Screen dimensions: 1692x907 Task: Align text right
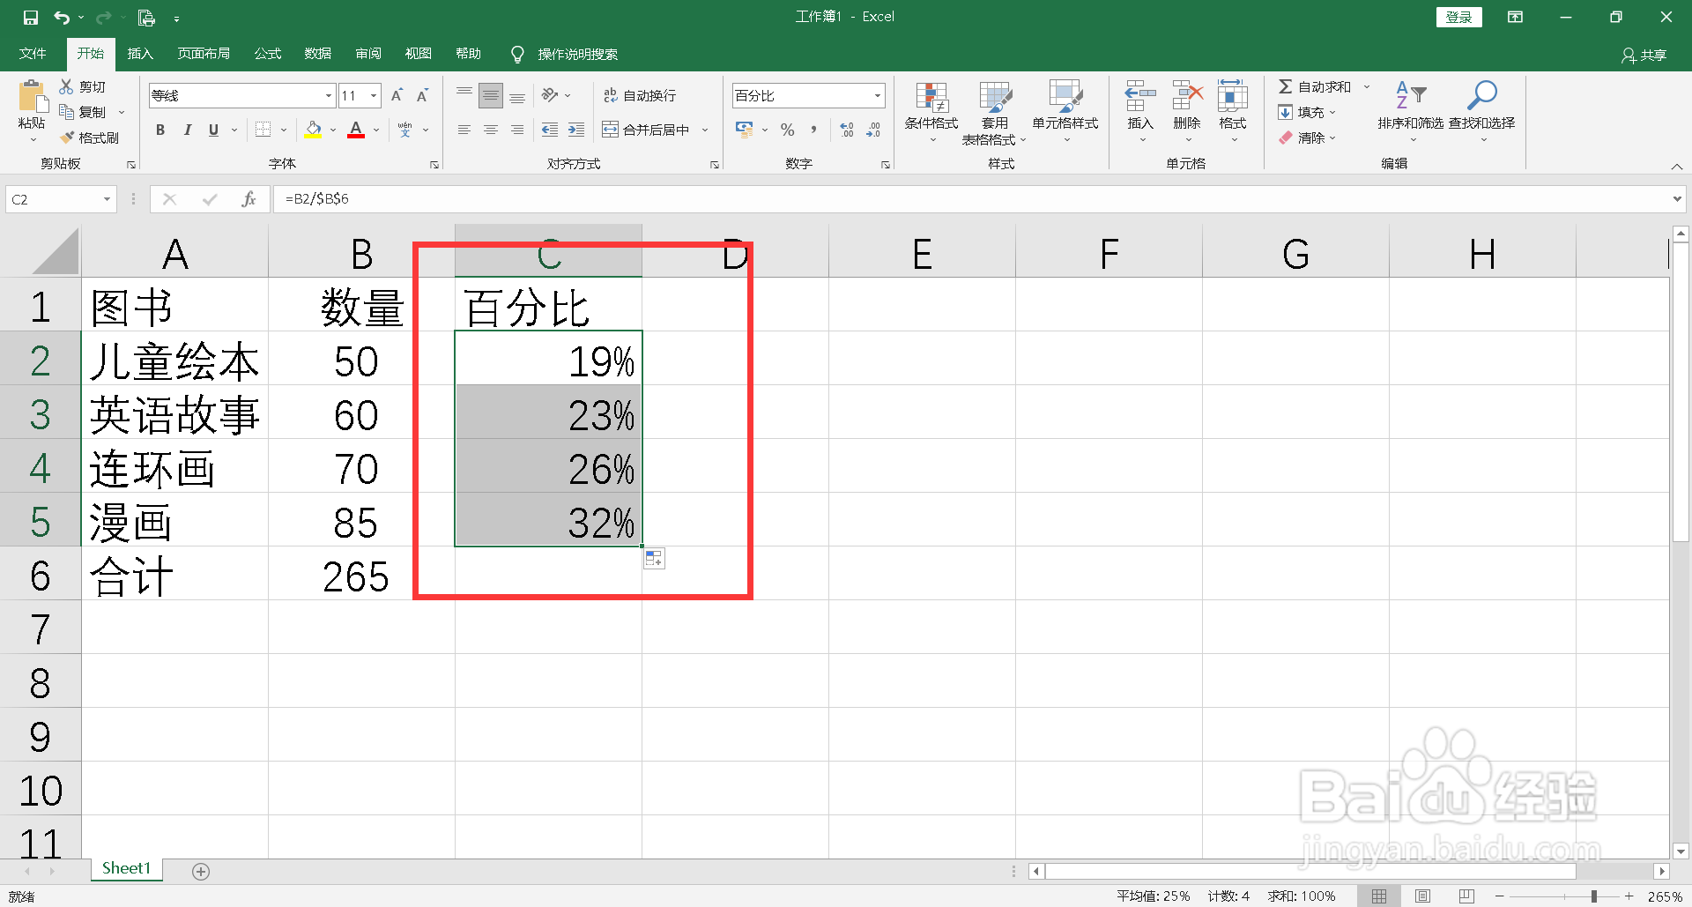[x=517, y=130]
